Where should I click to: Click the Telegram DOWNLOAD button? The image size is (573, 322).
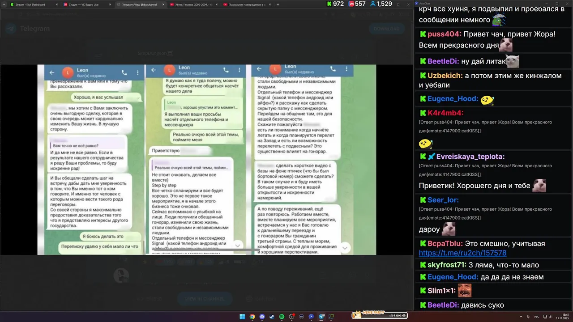pos(386,29)
